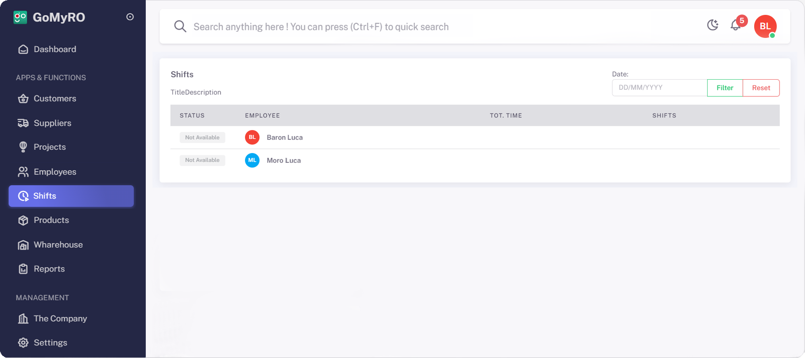Click the Settings gear icon
Viewport: 805px width, 358px height.
coord(23,343)
